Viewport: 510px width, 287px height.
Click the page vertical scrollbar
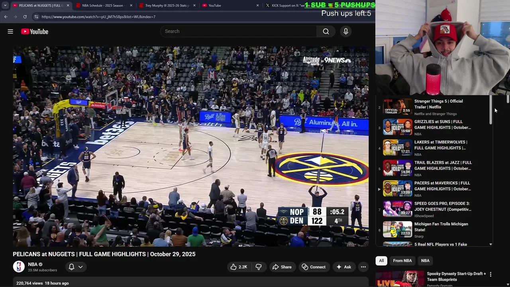coord(508,99)
